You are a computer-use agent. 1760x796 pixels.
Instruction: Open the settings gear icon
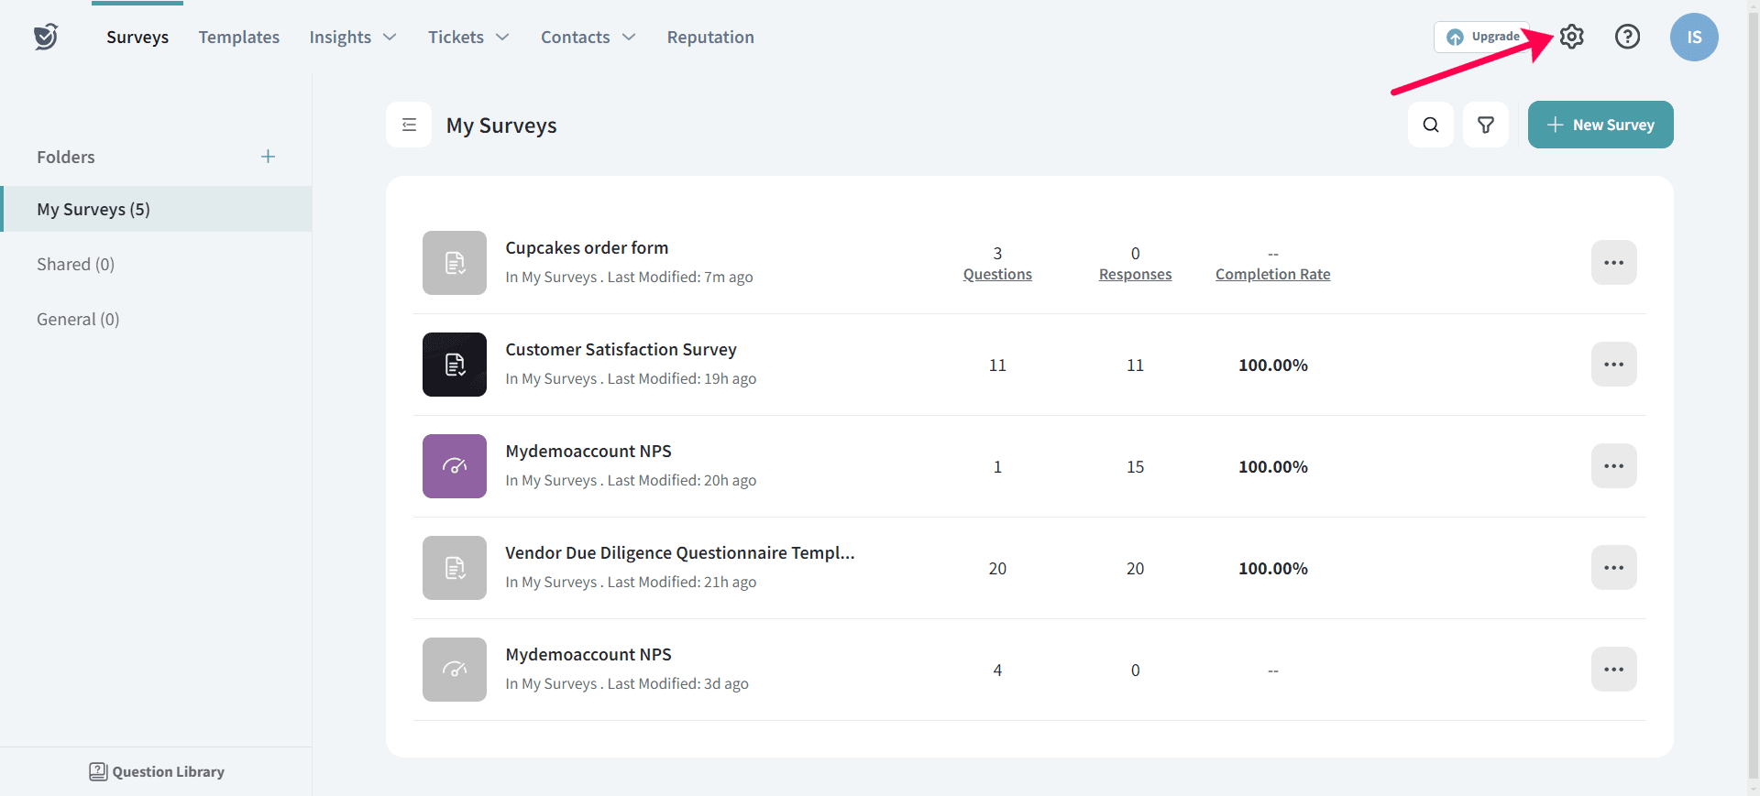(x=1571, y=37)
